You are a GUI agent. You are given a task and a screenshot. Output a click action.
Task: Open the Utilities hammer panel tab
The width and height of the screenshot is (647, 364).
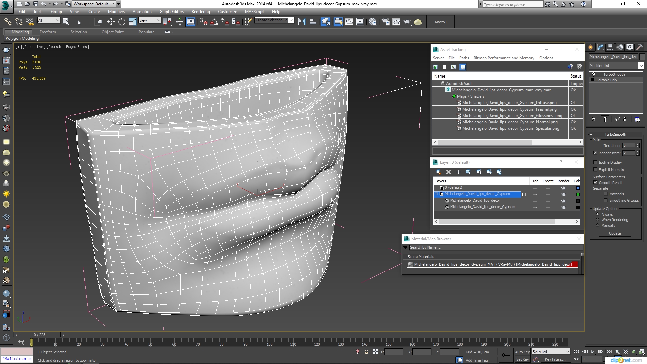[x=639, y=47]
